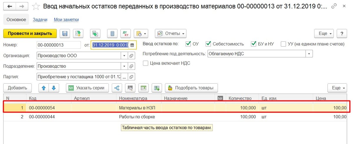Click the date field 31.12.2019

click(110, 45)
